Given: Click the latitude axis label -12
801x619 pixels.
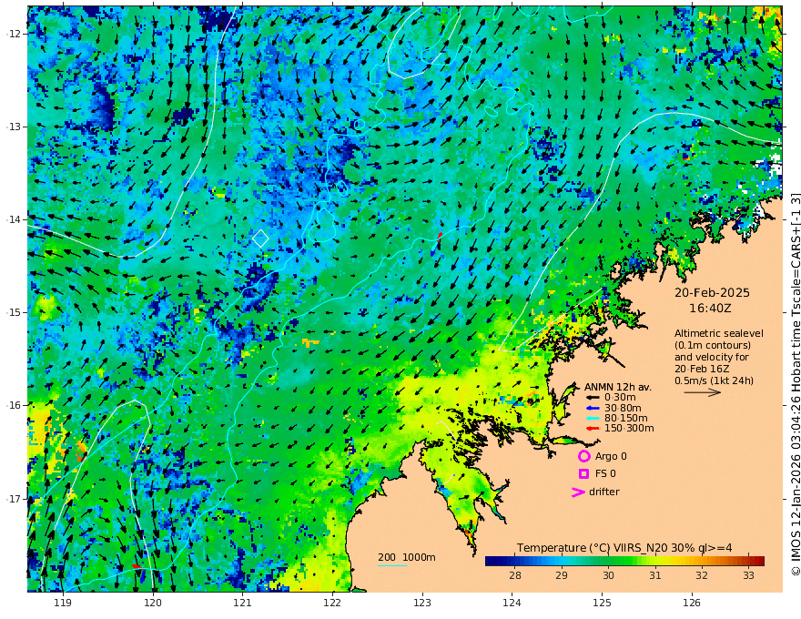Looking at the screenshot, I should [14, 34].
